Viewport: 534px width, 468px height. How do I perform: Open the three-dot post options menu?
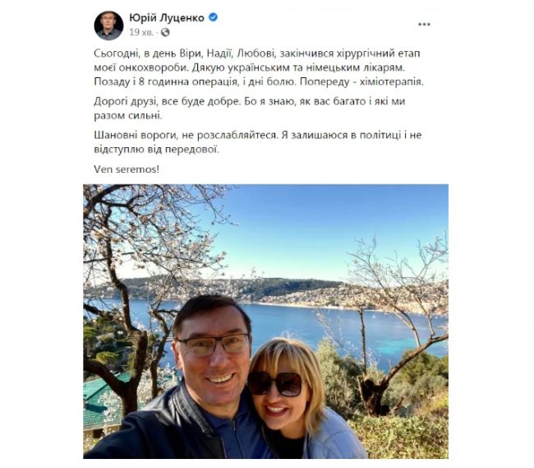[x=424, y=24]
